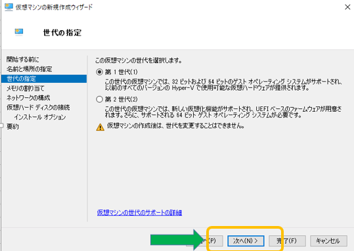Go to メモリの割り当て step
This screenshot has width=354, height=251.
[x=25, y=88]
